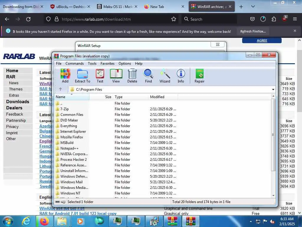The height and width of the screenshot is (227, 302).
Task: Click the uBlock Origin toolbar icon
Action: [x=284, y=19]
